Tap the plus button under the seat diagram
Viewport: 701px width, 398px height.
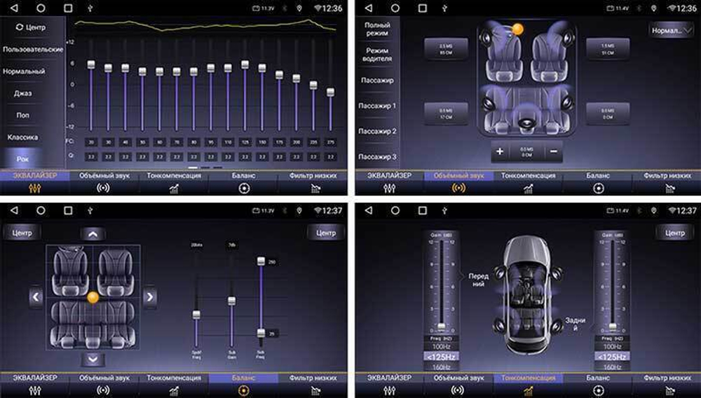501,151
